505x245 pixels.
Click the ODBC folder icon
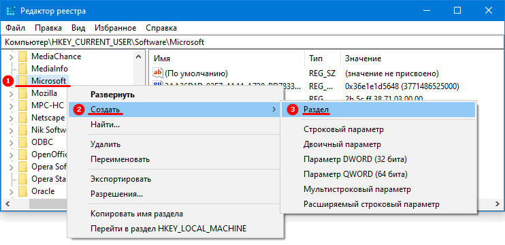tap(22, 142)
